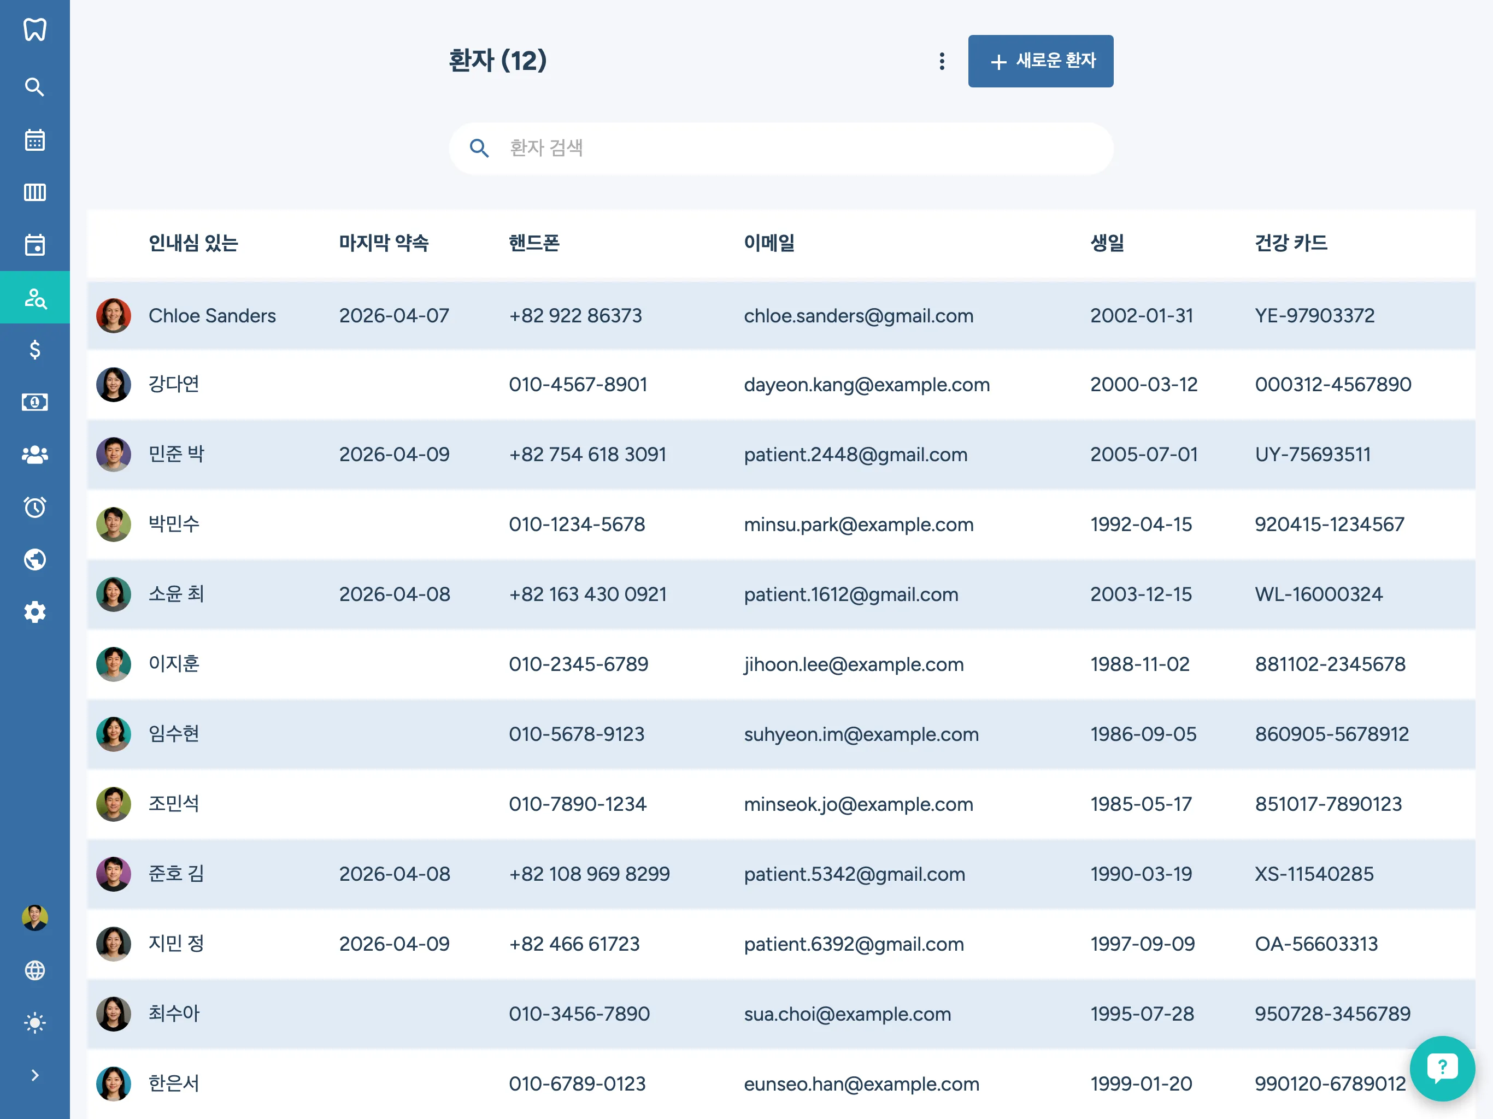Viewport: 1493px width, 1119px height.
Task: Sort by the 생일 column header
Action: (1107, 243)
